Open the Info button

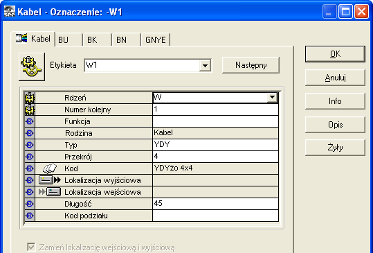point(335,101)
